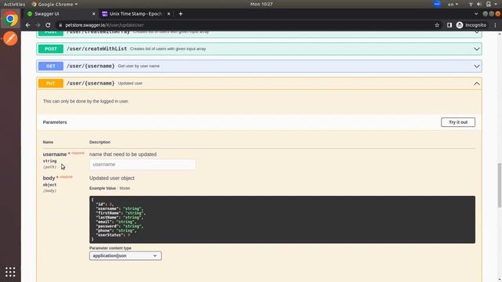Click the 'Get user by user name' summary
This screenshot has width=502, height=282.
pyautogui.click(x=139, y=66)
